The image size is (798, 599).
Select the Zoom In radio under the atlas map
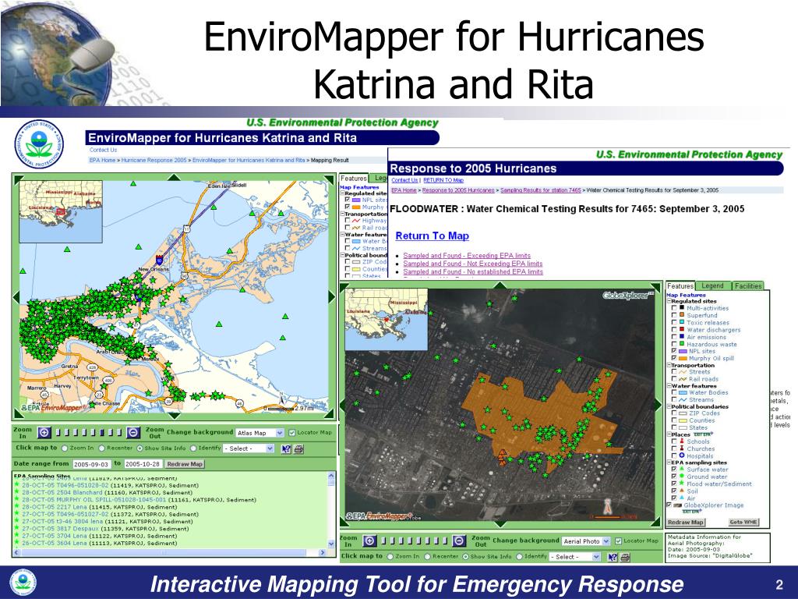coord(65,448)
